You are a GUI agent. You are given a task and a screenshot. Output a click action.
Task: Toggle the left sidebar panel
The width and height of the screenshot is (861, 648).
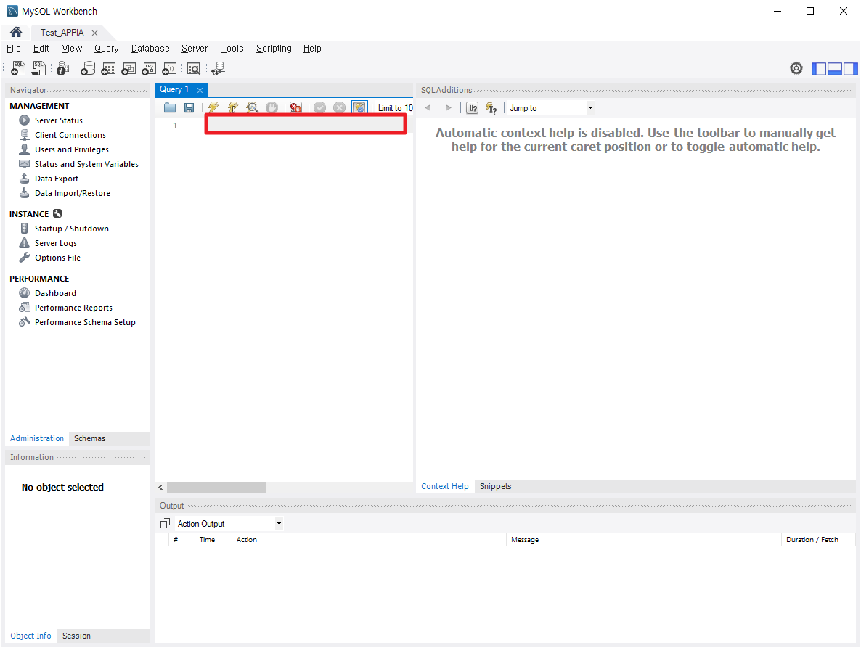pos(819,69)
